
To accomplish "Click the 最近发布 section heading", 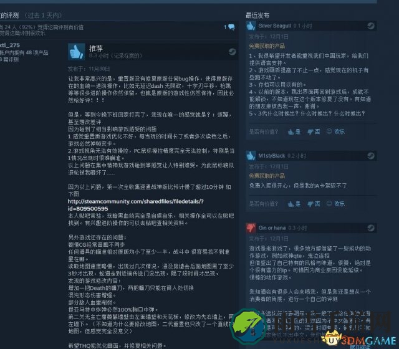I will click(257, 16).
